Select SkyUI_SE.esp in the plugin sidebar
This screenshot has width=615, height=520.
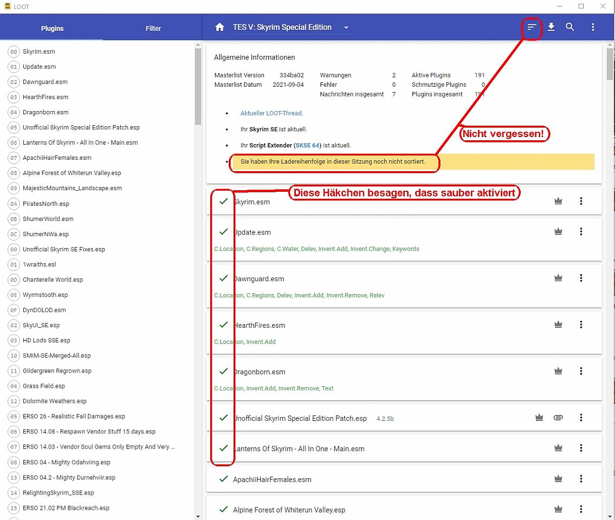(x=41, y=325)
